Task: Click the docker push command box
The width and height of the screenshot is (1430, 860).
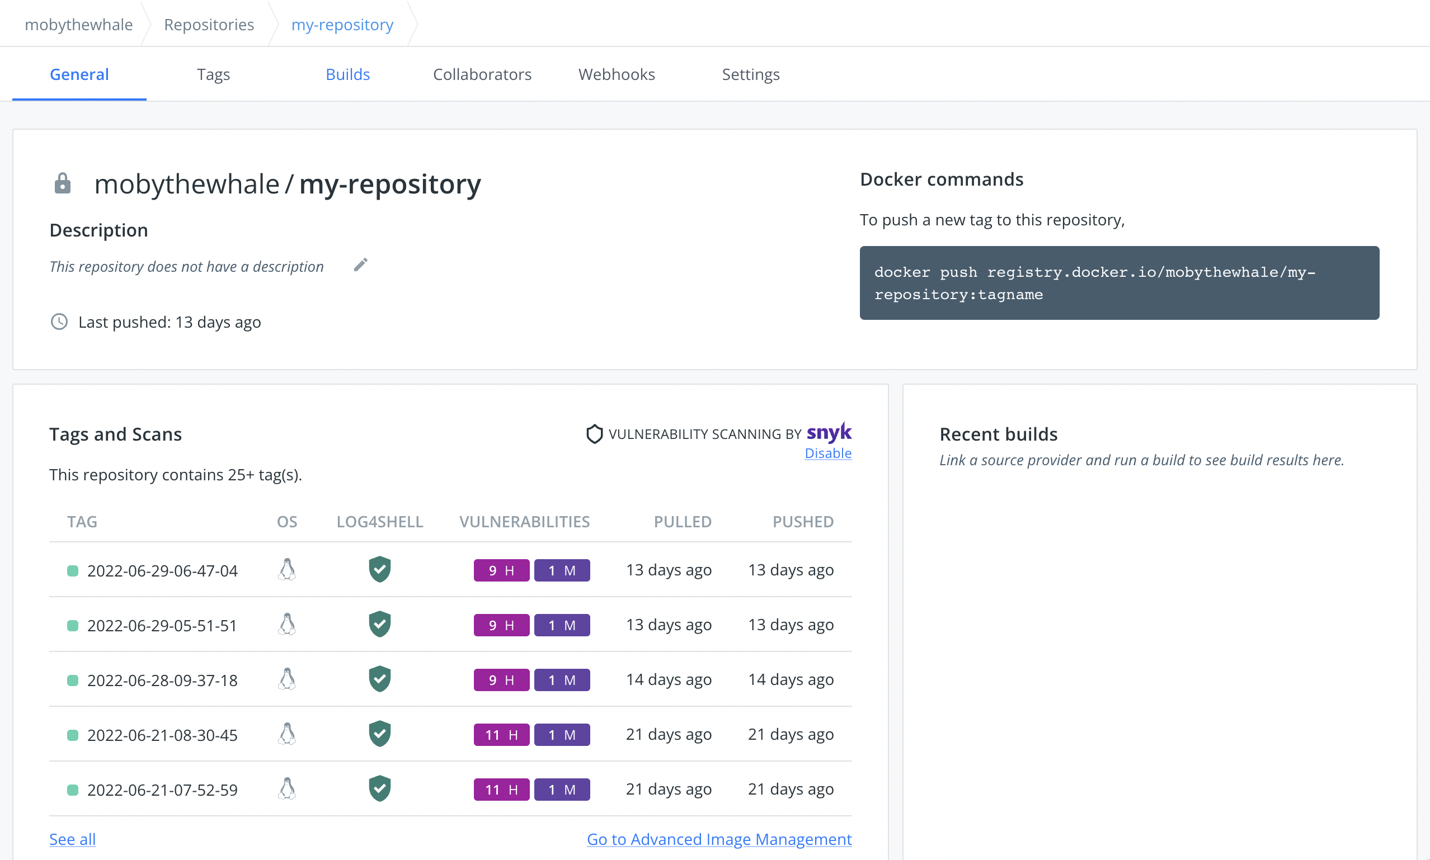Action: 1119,283
